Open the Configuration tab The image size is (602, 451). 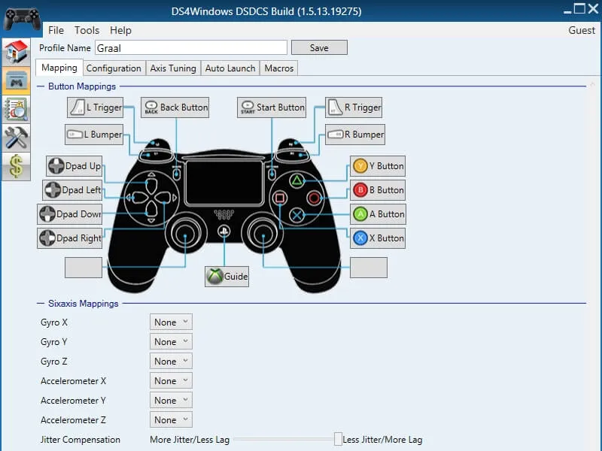114,68
